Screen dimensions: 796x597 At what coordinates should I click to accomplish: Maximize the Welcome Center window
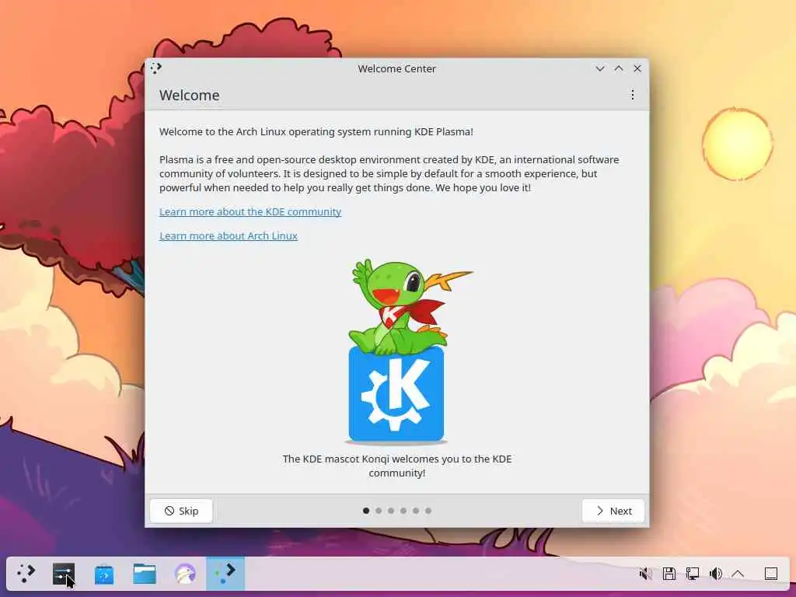pos(619,68)
